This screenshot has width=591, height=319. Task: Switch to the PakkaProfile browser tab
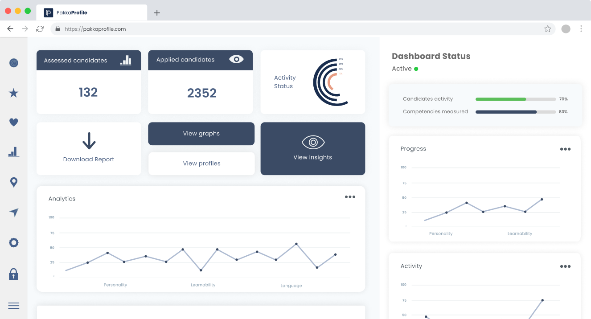[x=91, y=12]
